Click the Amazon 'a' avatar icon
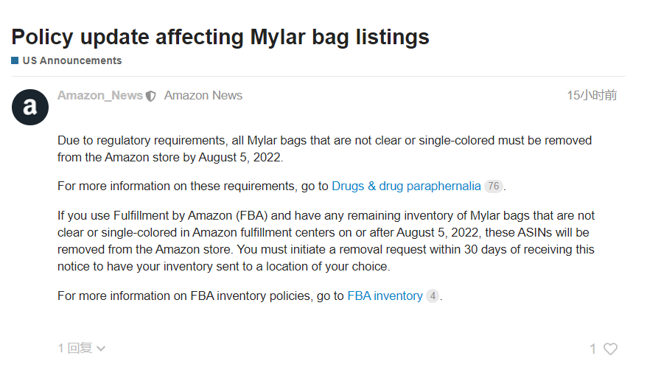 point(30,108)
